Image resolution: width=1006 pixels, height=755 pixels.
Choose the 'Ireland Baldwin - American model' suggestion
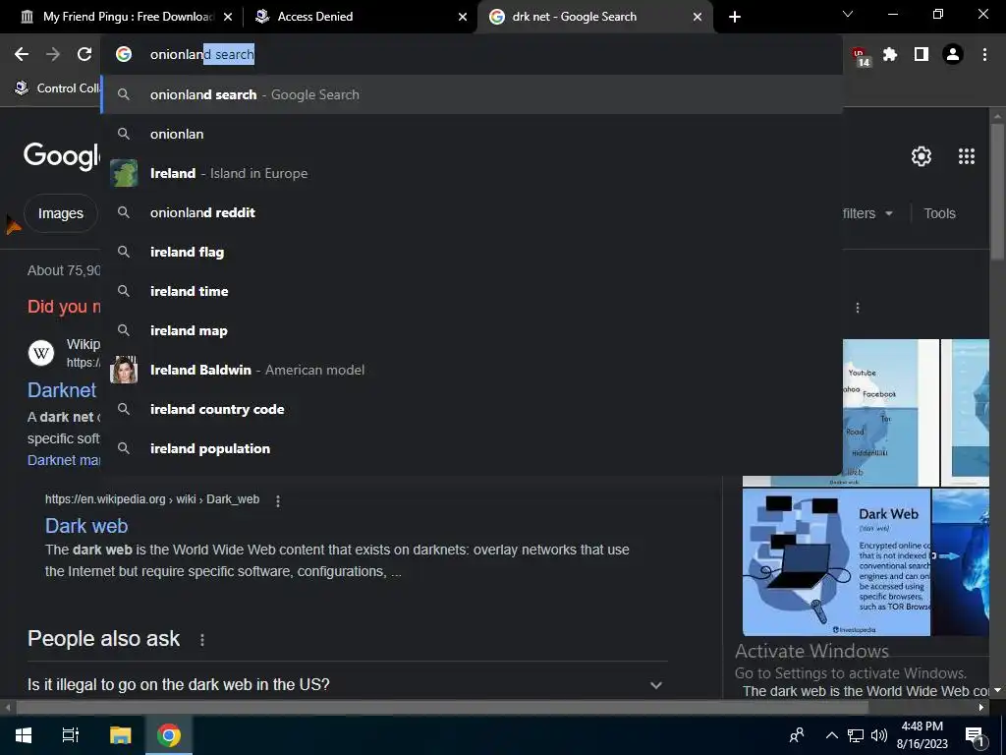(472, 370)
